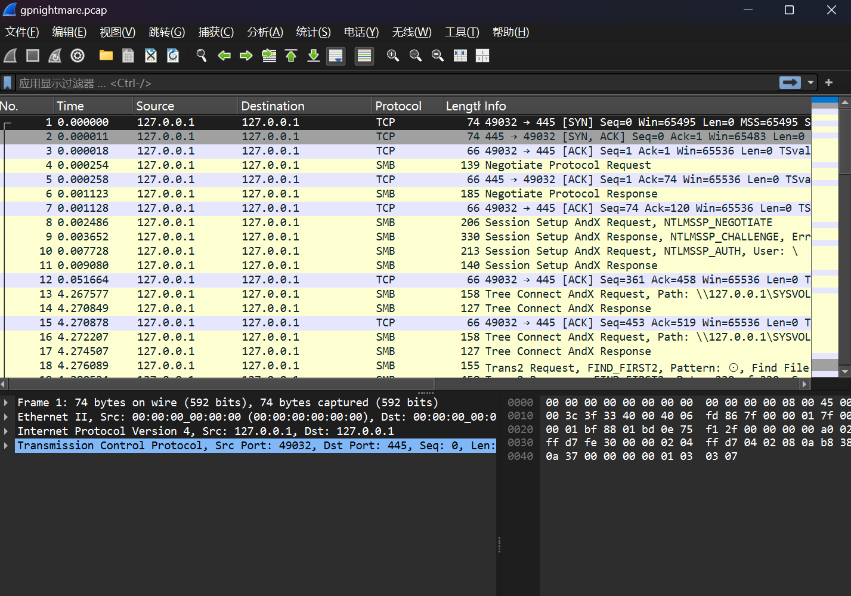Add a display filter button (plus)
The height and width of the screenshot is (596, 851).
pyautogui.click(x=828, y=82)
